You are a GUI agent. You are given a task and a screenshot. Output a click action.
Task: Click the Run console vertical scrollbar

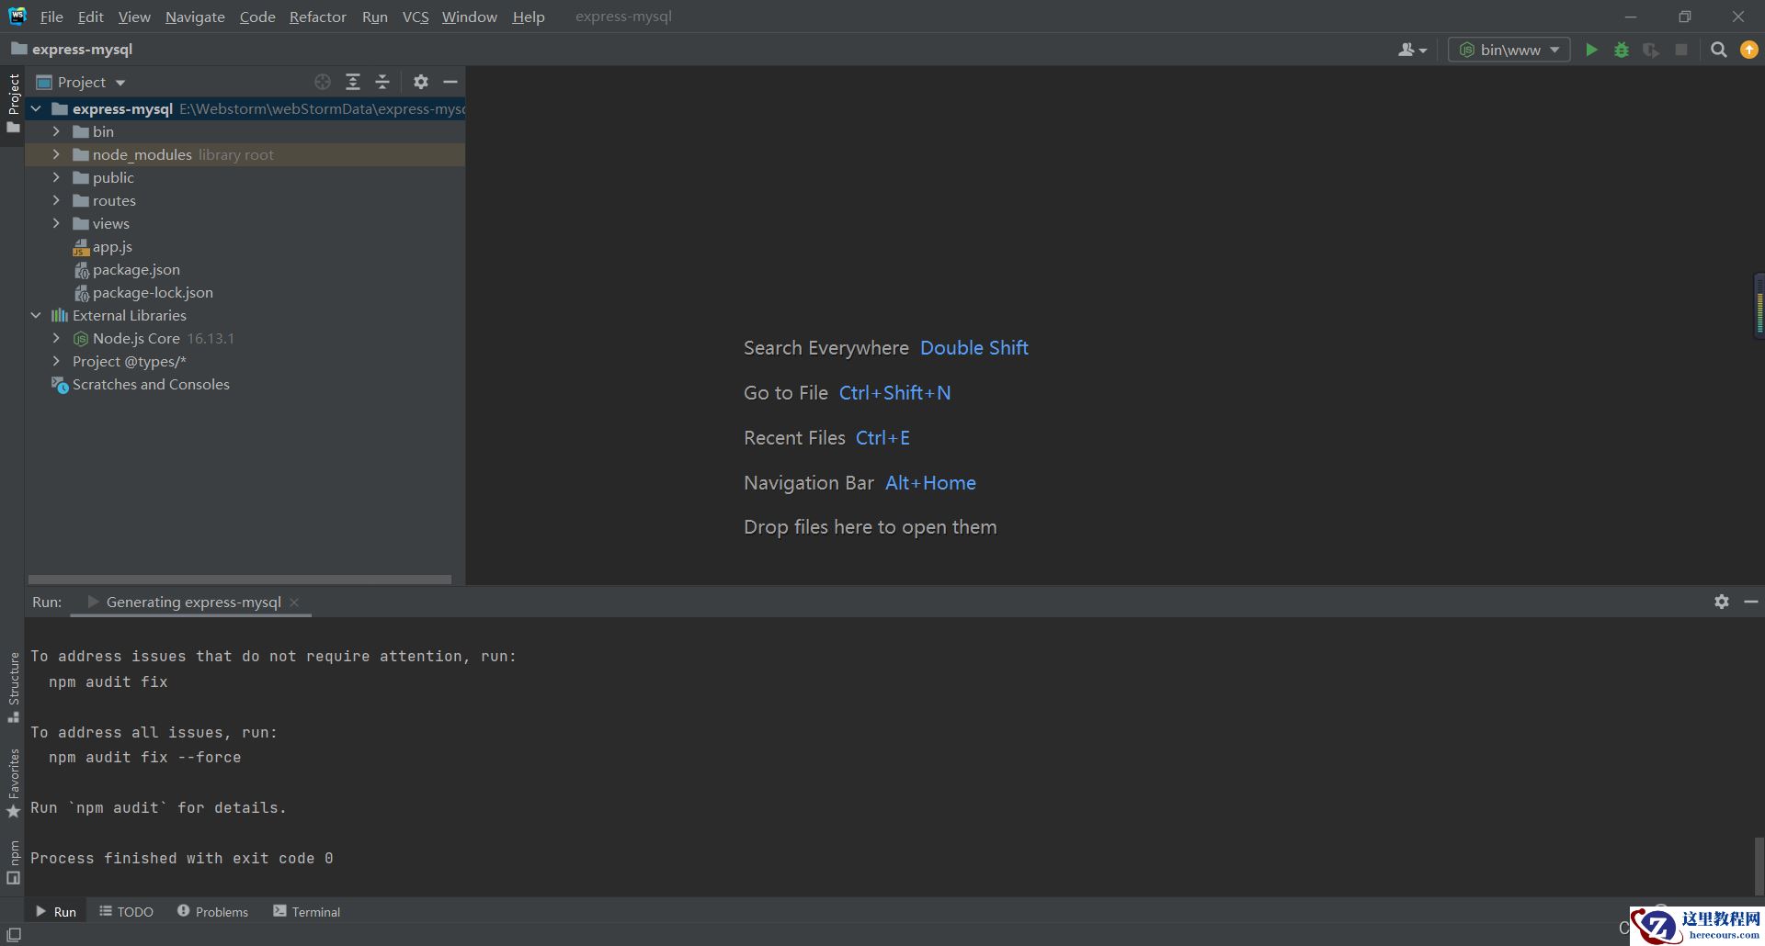pyautogui.click(x=1759, y=865)
